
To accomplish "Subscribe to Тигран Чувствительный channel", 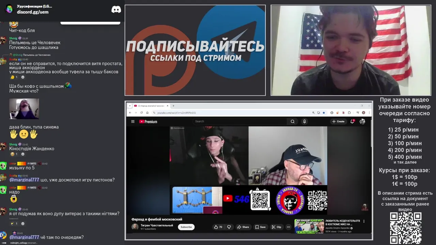I will pos(186,227).
